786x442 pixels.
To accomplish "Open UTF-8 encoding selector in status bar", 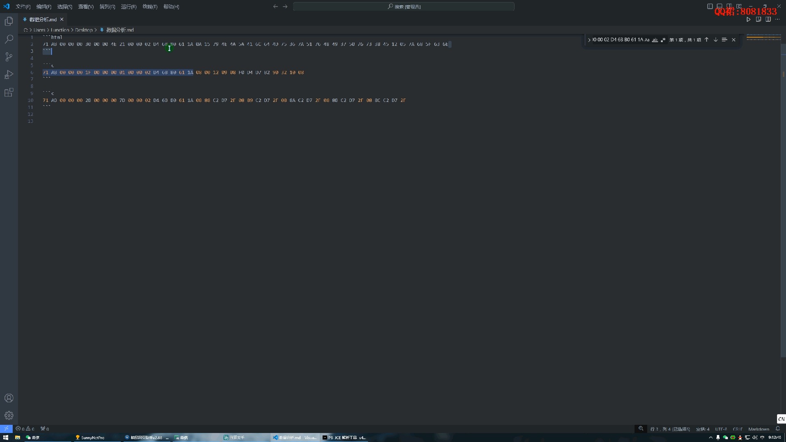I will click(721, 429).
